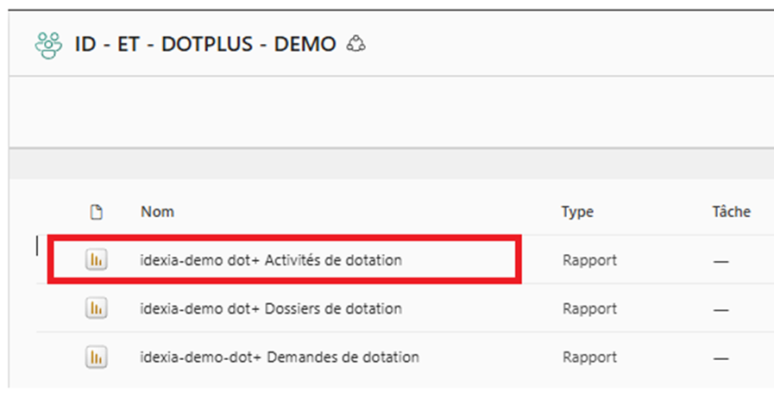The image size is (774, 404).
Task: Click the workspace people icon
Action: point(49,45)
